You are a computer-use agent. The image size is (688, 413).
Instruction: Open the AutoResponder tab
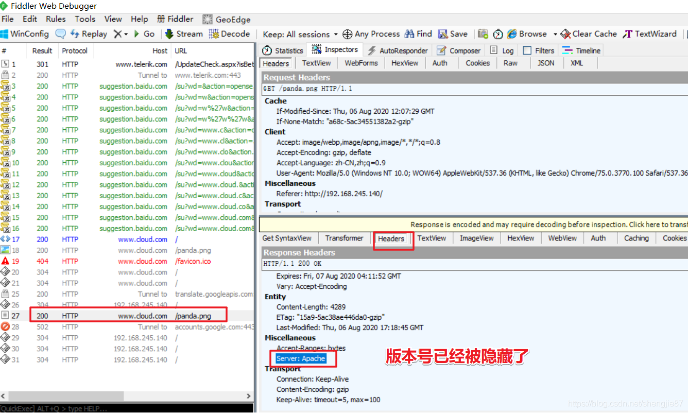398,50
